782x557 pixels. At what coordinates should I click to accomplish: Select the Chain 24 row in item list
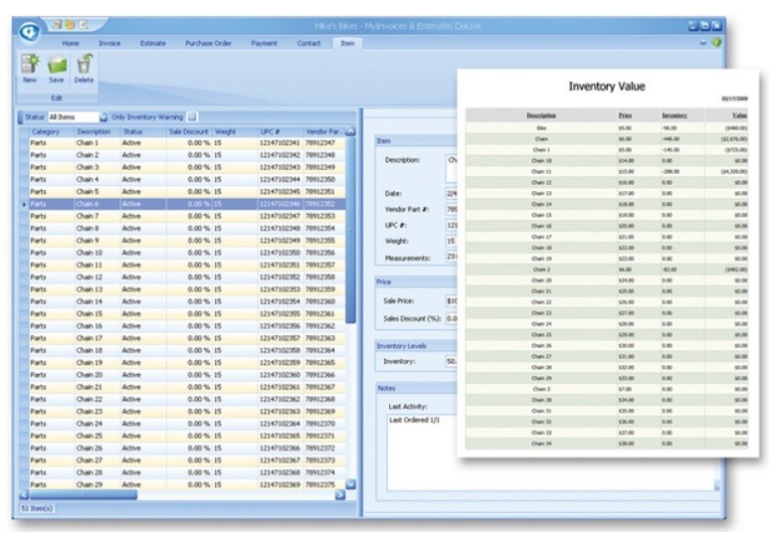point(187,424)
